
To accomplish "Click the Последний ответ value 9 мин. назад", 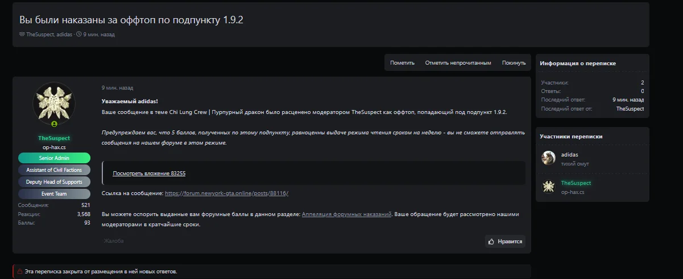I will point(628,100).
